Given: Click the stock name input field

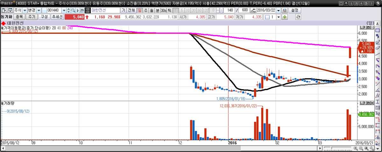Looking at the screenshot, I should (105, 10).
